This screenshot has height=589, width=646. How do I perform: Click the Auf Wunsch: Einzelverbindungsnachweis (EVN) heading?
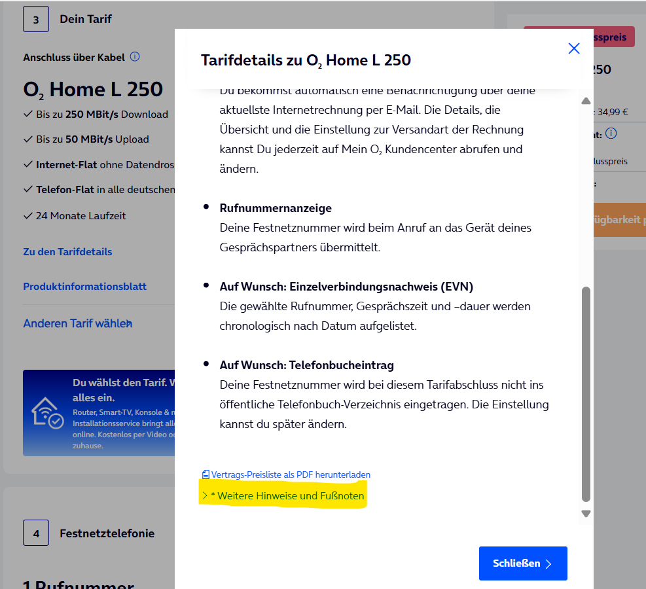[x=346, y=287]
